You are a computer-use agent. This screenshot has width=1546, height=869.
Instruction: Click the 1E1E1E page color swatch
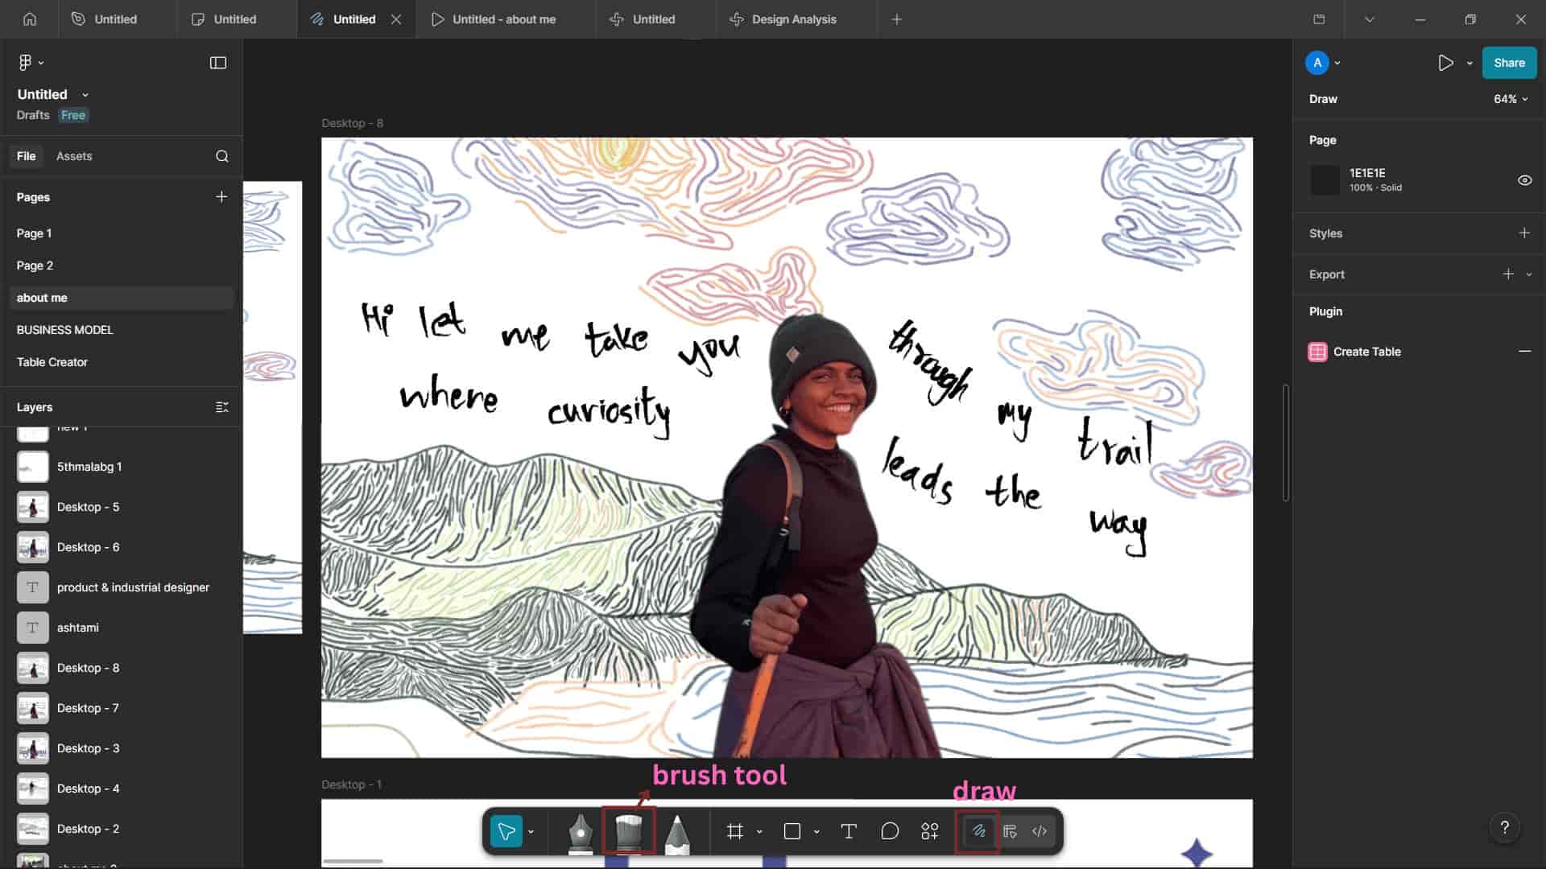[x=1325, y=180]
